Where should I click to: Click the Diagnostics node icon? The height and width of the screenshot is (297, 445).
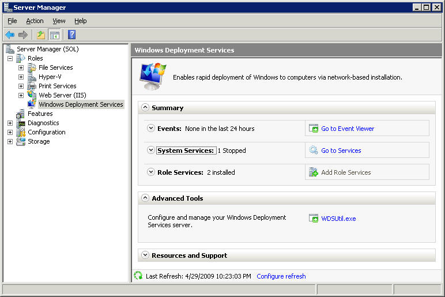[x=21, y=123]
